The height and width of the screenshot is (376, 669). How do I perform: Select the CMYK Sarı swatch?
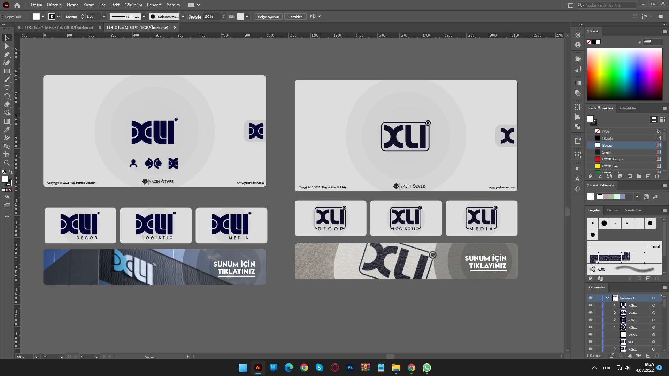[624, 166]
